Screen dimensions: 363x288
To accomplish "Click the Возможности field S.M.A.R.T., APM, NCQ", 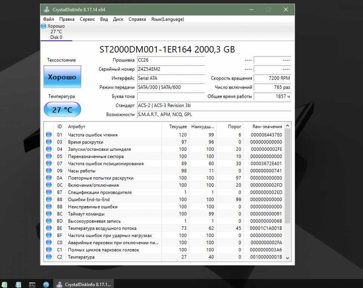I will (x=214, y=115).
